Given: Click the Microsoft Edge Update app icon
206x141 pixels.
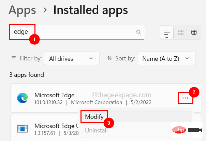Looking at the screenshot, I should 23,129.
